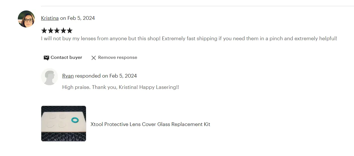354x156 pixels.
Task: Open Xtool Protective Lens Cover listing title
Action: (x=150, y=124)
